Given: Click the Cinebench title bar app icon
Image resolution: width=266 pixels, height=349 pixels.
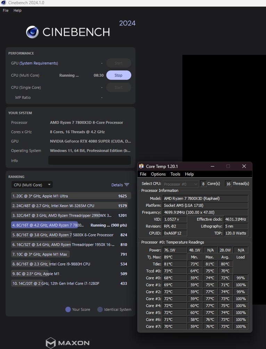Looking at the screenshot, I should [x=3, y=3].
